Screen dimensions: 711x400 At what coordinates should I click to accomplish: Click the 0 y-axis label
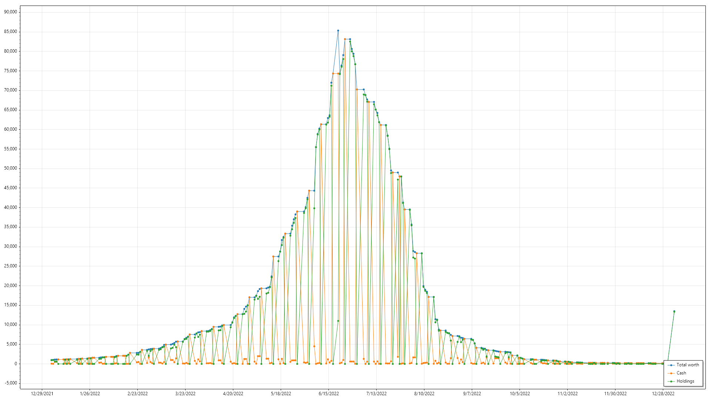pyautogui.click(x=16, y=364)
